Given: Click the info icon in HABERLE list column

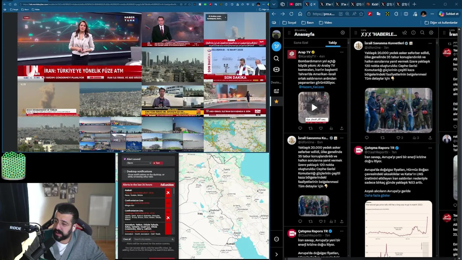Looking at the screenshot, I should [413, 32].
